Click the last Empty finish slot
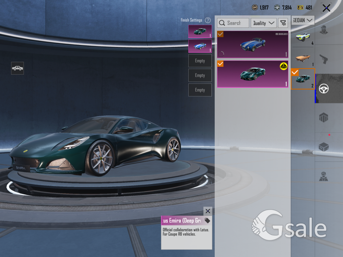 tap(200, 90)
